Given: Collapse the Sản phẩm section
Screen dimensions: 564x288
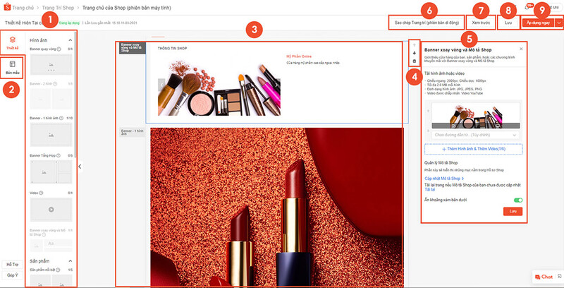Looking at the screenshot, I should 70,261.
